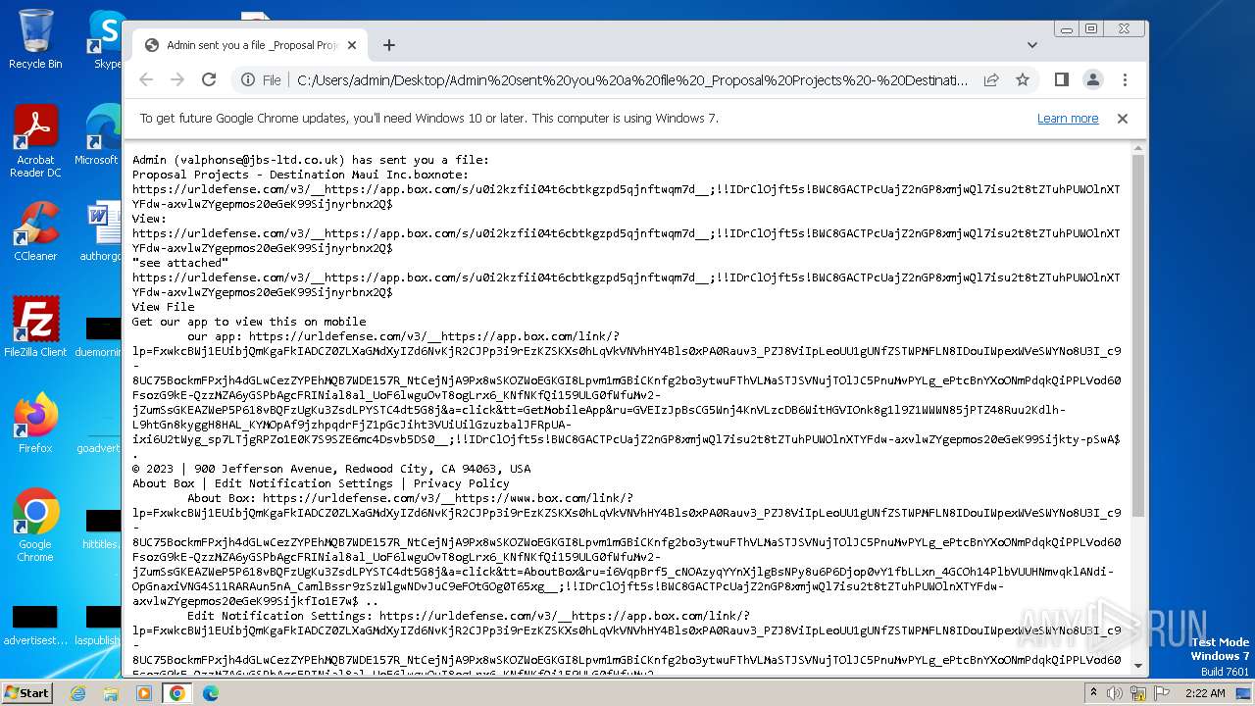
Task: Open CCleaner desktop shortcut
Action: pos(35,231)
